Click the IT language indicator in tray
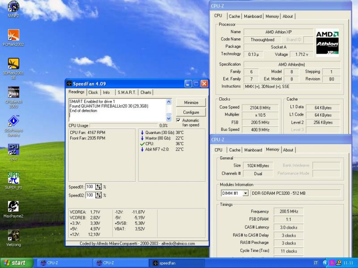Screen dimensions: 358x268 click(316, 263)
